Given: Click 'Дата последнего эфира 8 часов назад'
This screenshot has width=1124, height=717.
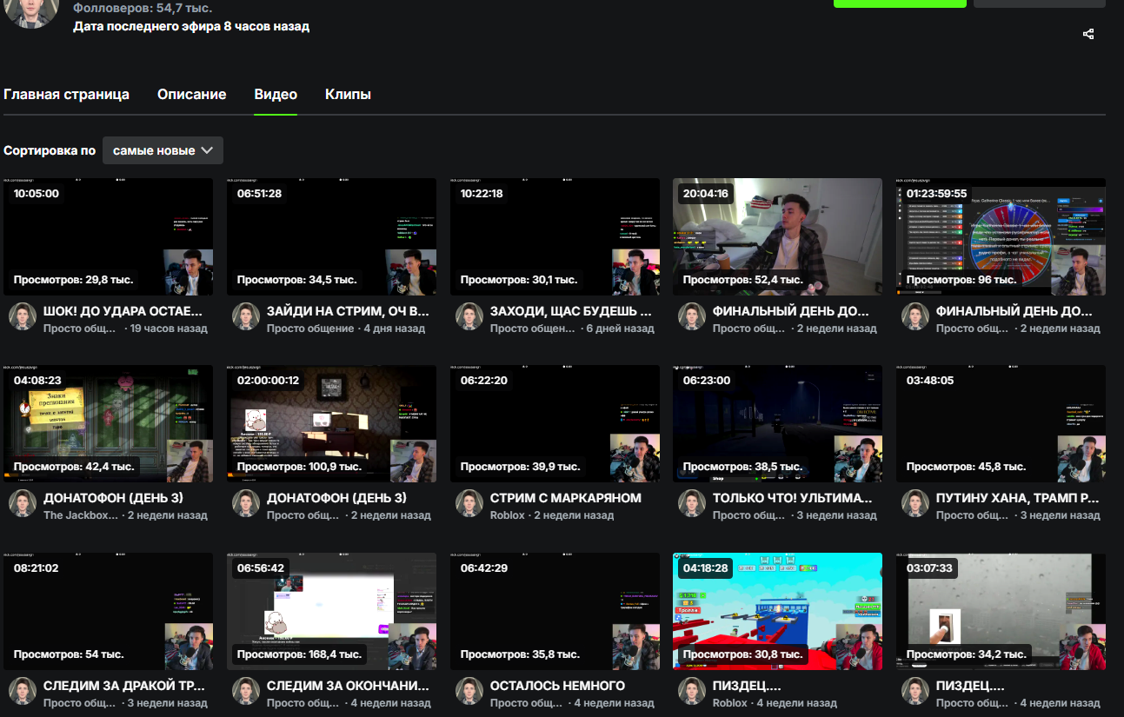Looking at the screenshot, I should [x=191, y=26].
